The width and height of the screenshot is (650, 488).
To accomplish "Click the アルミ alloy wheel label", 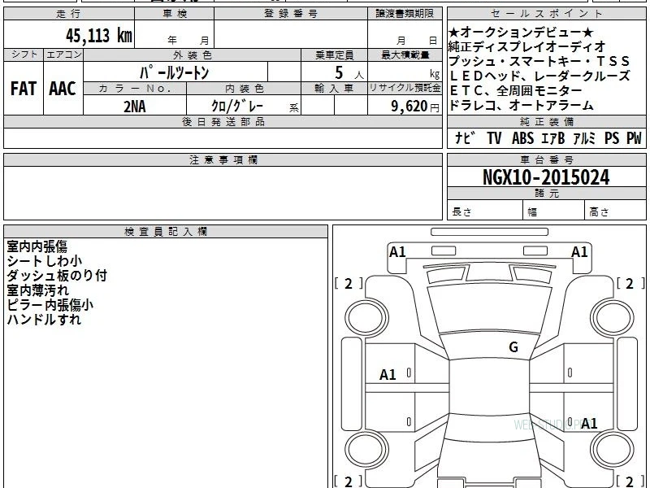I will click(584, 138).
